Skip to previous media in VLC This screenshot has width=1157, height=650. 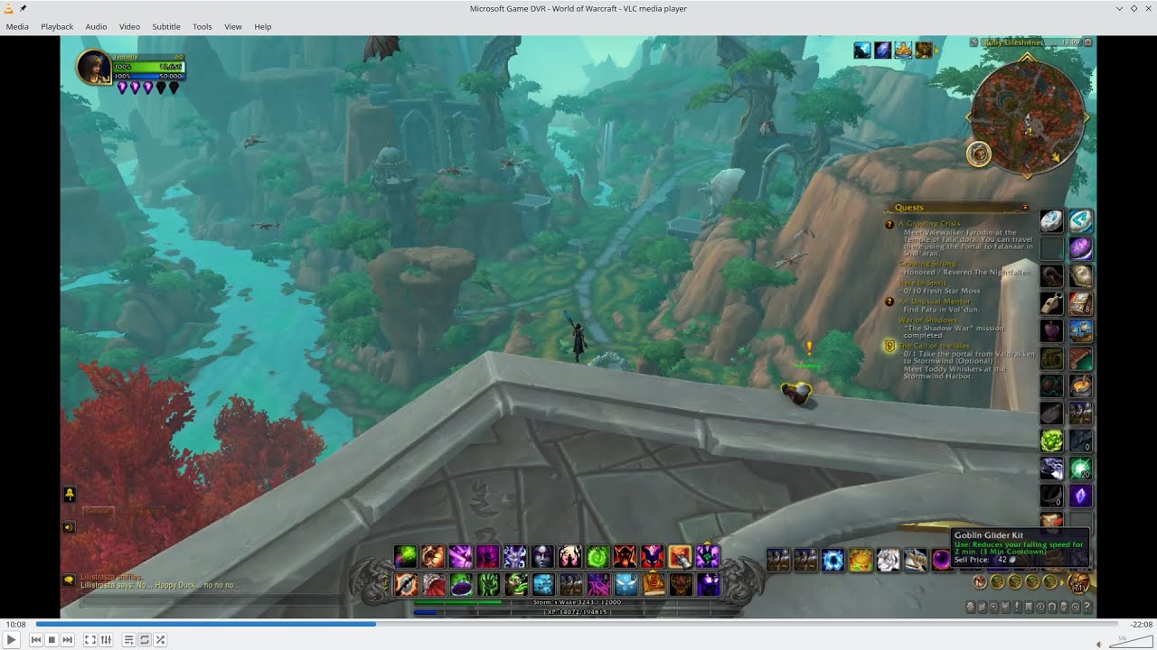tap(36, 640)
